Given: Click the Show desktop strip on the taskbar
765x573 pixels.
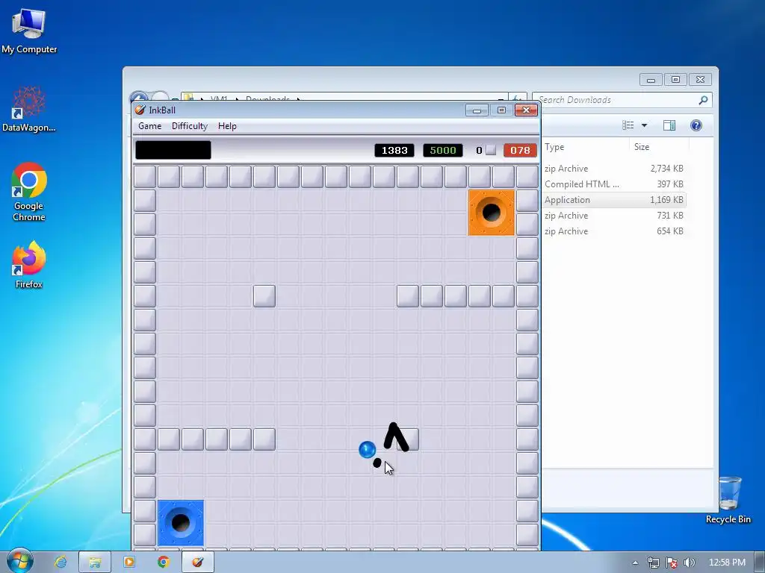Looking at the screenshot, I should tap(759, 562).
